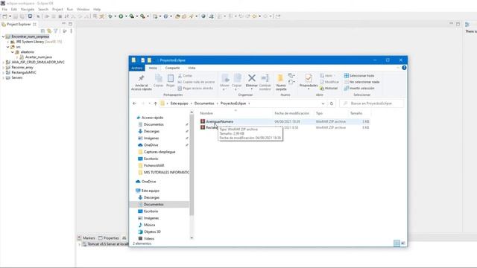Click Modificar in Abrir group

click(x=329, y=82)
